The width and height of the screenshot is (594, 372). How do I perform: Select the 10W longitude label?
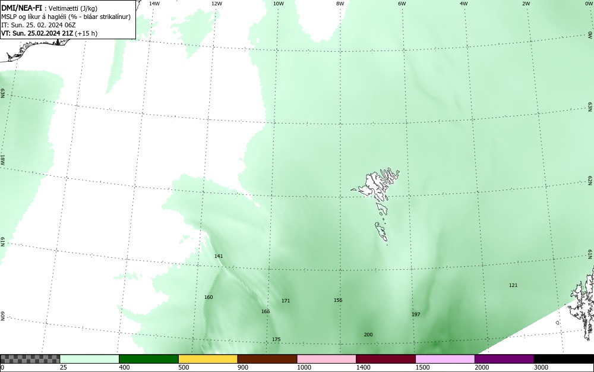[x=279, y=4]
